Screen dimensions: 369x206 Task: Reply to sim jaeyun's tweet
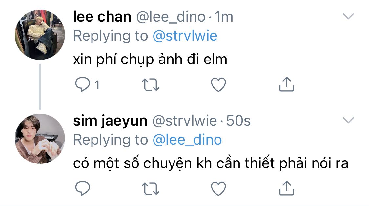point(82,189)
